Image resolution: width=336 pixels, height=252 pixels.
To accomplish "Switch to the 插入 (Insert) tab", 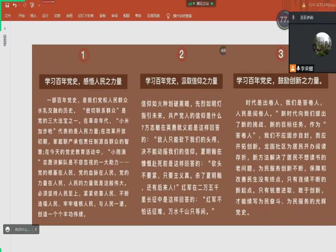I will (x=33, y=16).
